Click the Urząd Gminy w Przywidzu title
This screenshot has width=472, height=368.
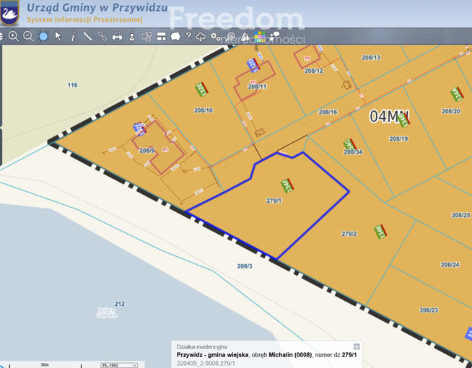click(x=96, y=8)
